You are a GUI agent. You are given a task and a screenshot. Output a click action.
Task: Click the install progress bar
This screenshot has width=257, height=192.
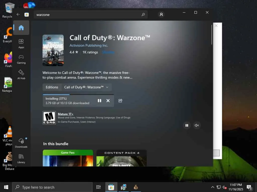(78, 94)
